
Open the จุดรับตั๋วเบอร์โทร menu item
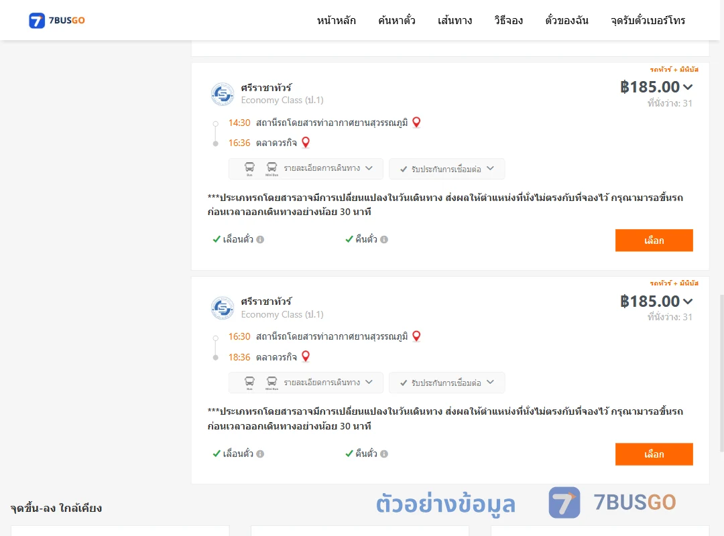648,20
